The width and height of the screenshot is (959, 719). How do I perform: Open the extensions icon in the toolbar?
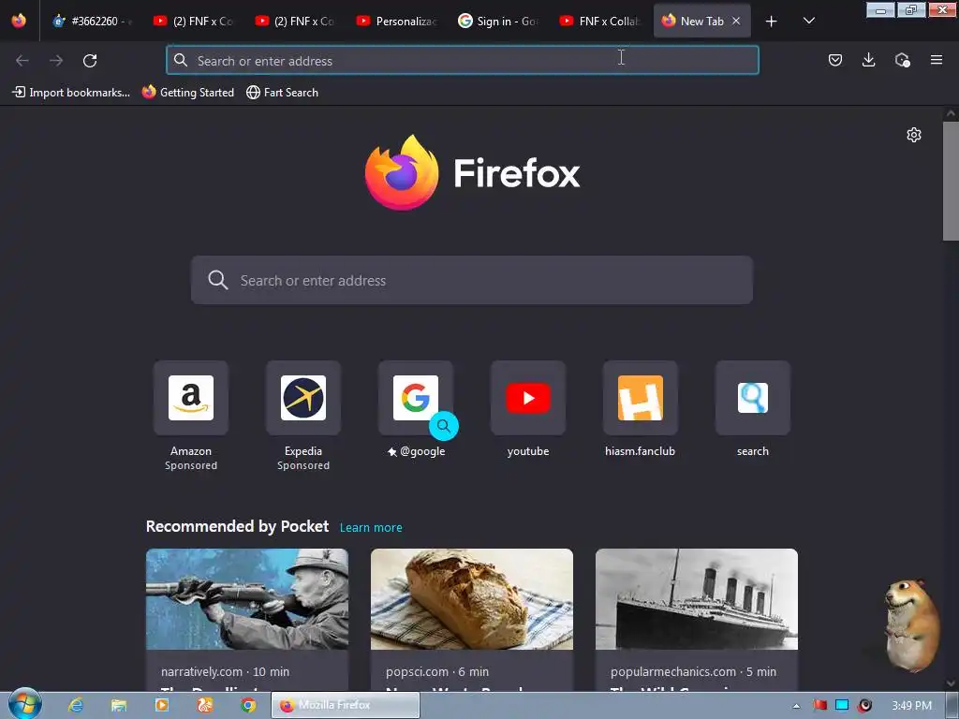click(902, 60)
